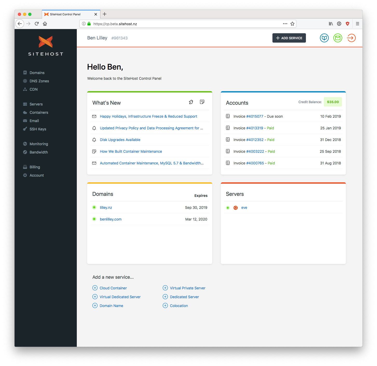
Task: Open the Firefox hamburger menu
Action: coord(357,24)
